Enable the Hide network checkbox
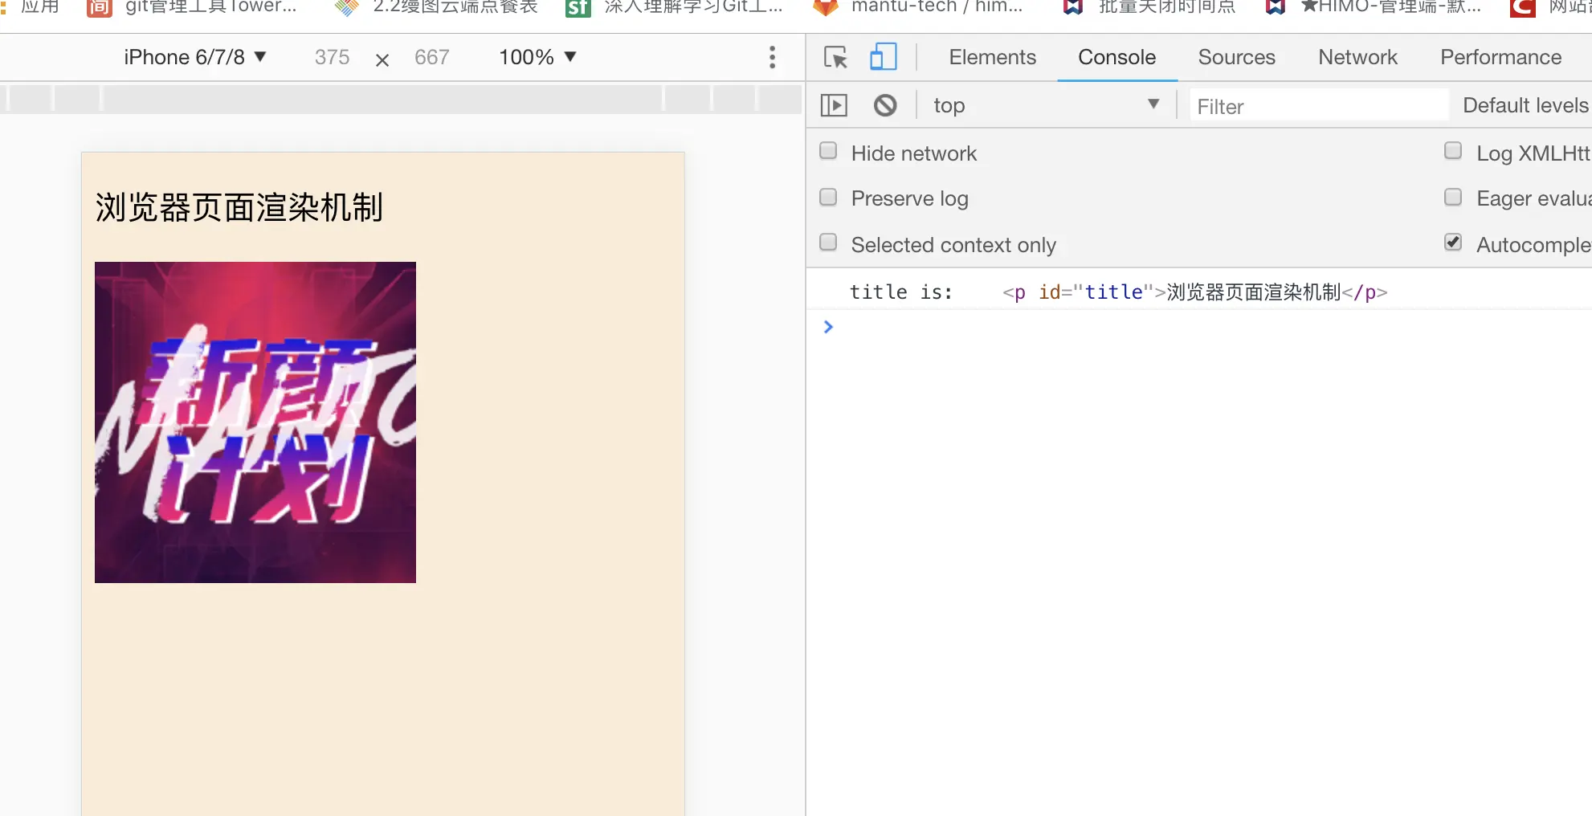Screen dimensions: 1592x816 (828, 151)
